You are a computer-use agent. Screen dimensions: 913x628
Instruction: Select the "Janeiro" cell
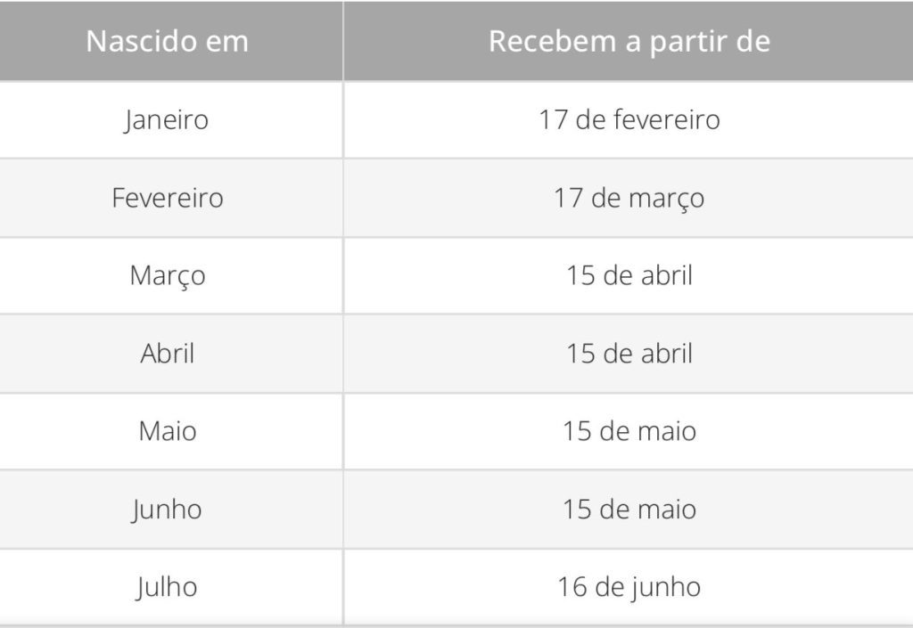pyautogui.click(x=168, y=119)
